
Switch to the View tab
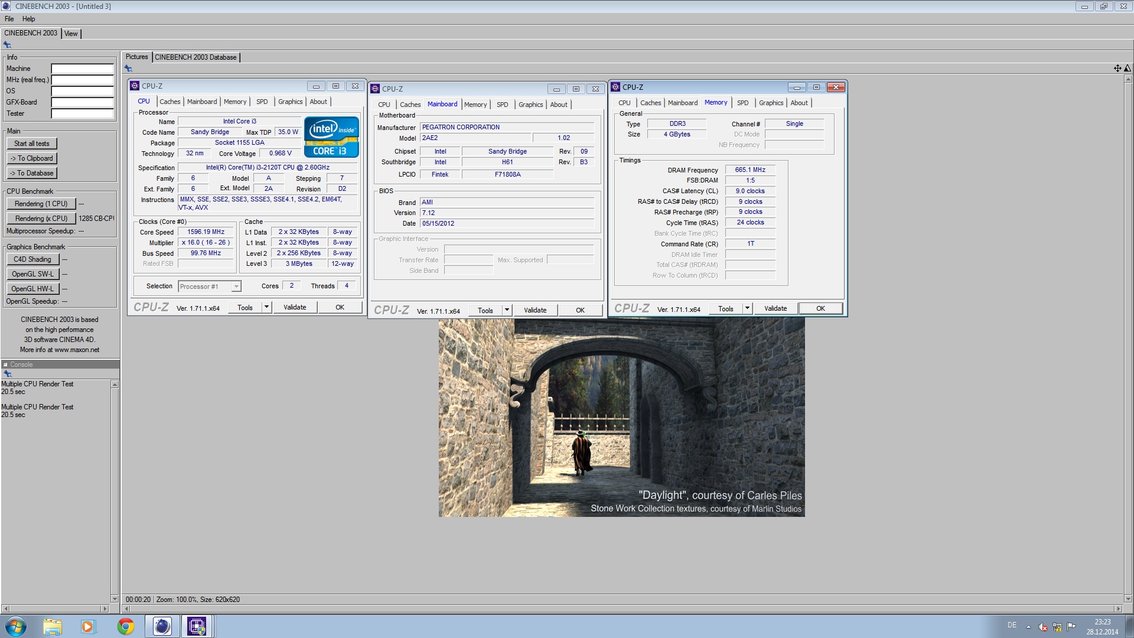[71, 34]
